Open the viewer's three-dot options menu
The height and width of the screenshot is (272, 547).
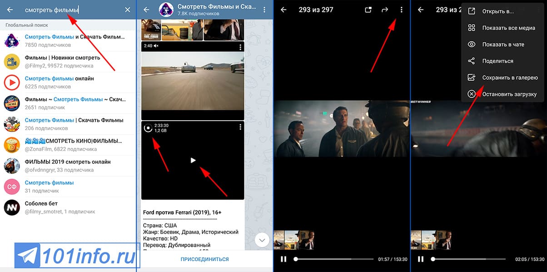(401, 10)
